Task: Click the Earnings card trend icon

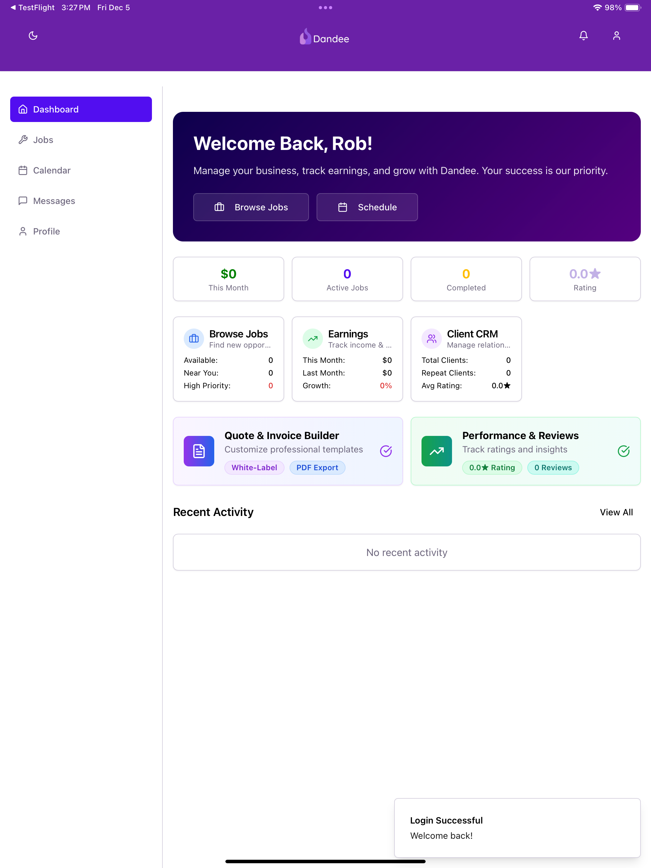Action: click(x=313, y=339)
